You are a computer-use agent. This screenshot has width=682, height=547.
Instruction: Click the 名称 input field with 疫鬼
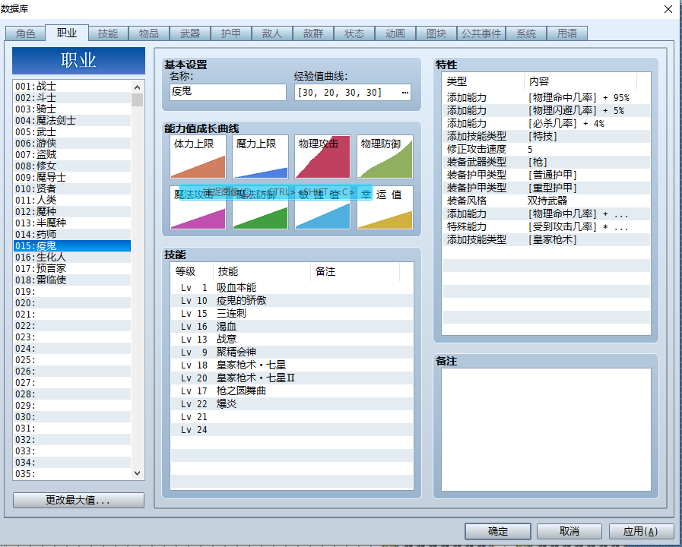(228, 92)
